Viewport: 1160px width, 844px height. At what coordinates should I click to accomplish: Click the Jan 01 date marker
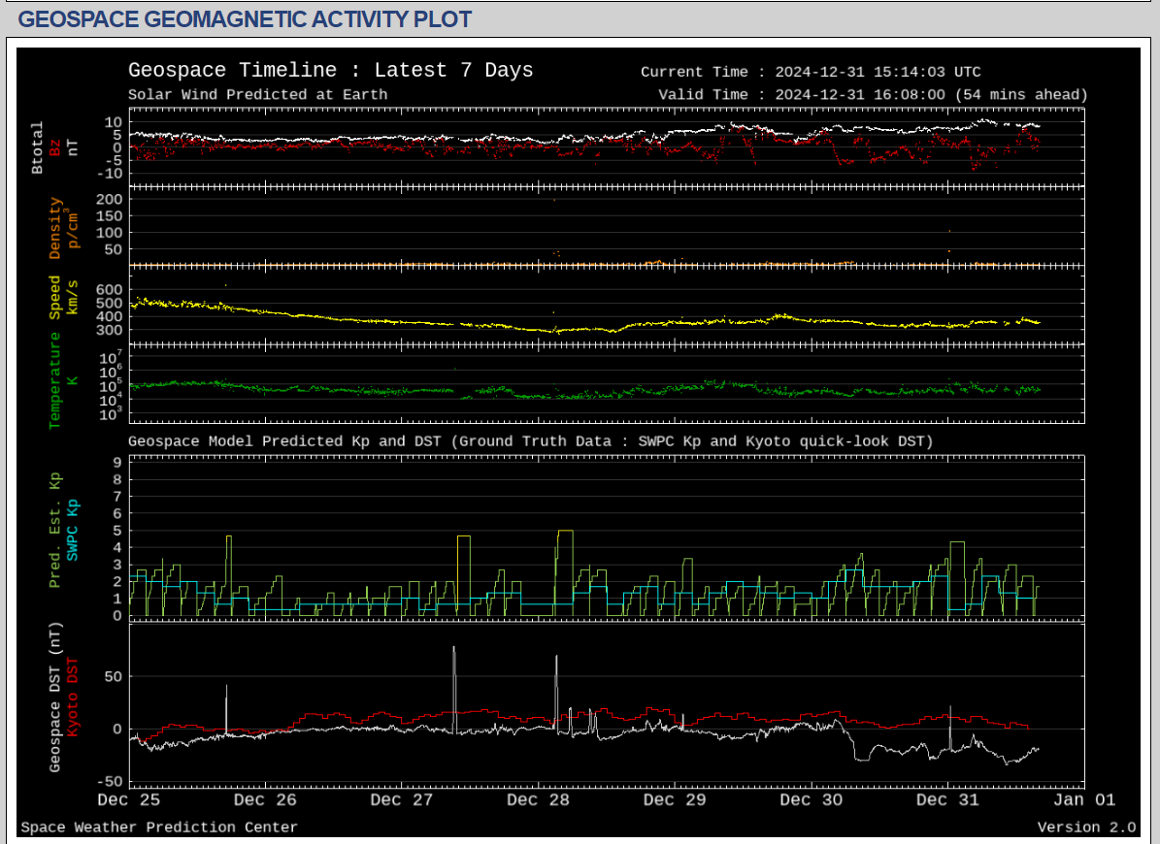pyautogui.click(x=1083, y=800)
